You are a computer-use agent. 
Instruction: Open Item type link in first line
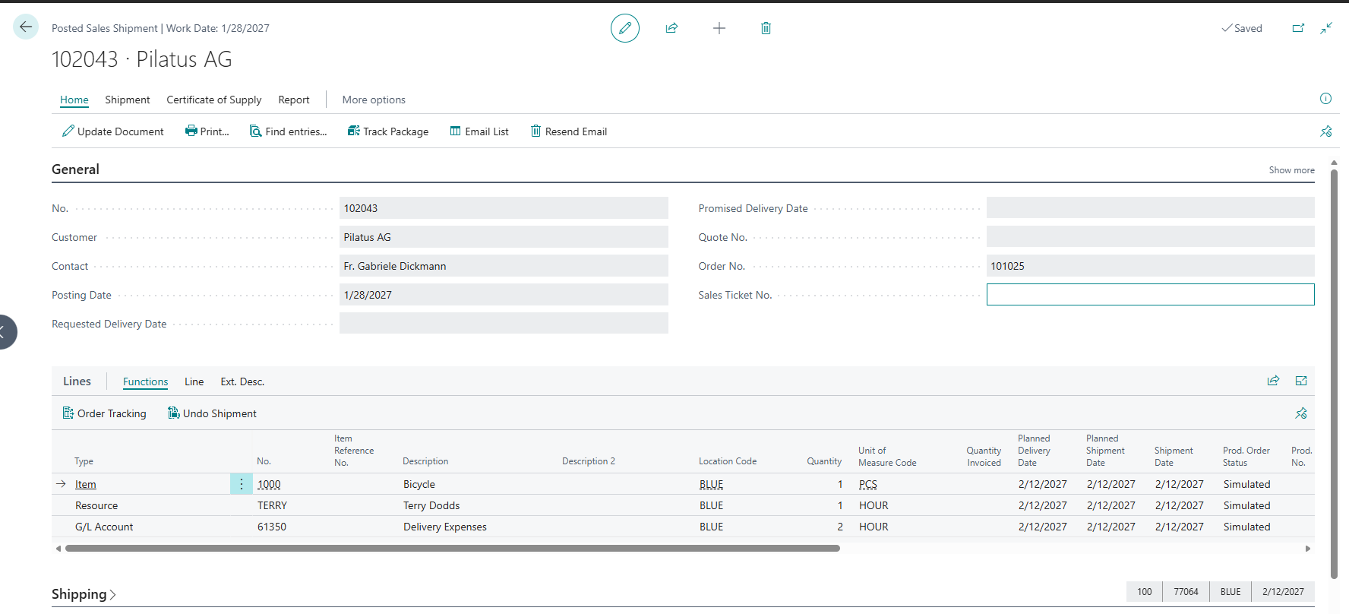[86, 484]
